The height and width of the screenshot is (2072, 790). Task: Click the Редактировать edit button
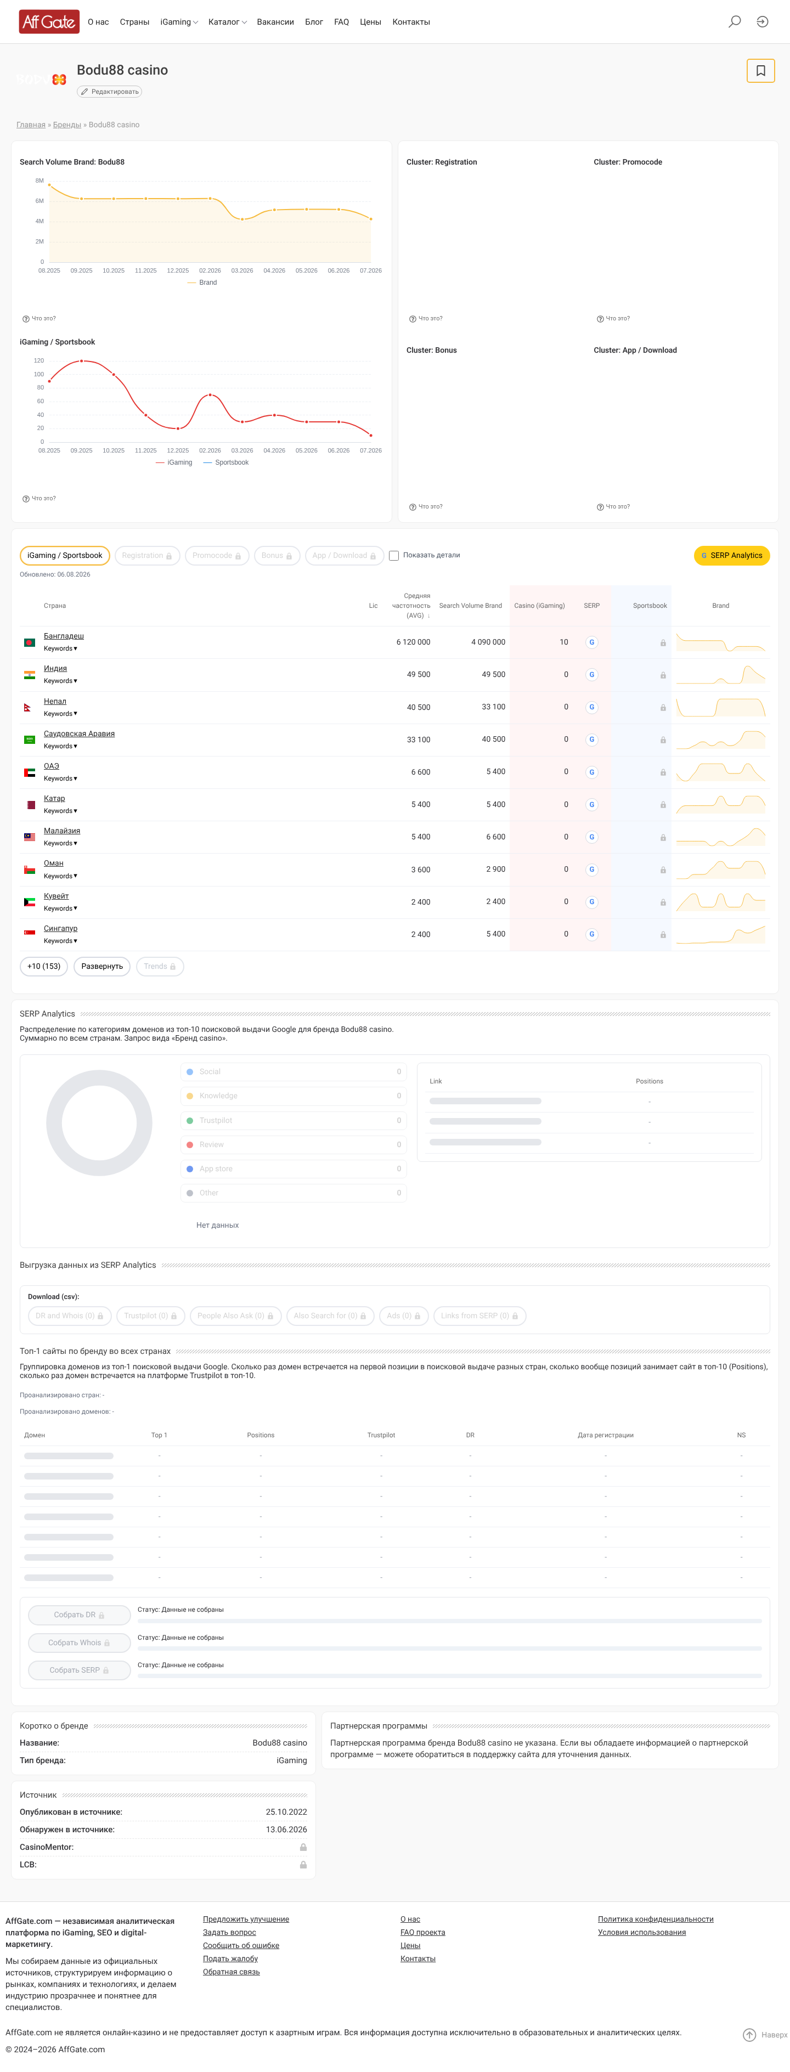click(109, 92)
